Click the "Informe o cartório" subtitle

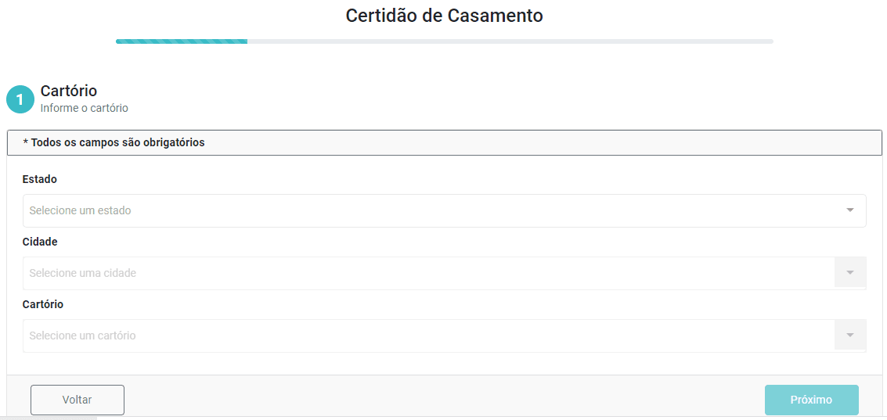pos(85,108)
